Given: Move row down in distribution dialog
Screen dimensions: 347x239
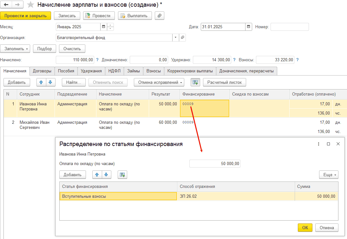Looking at the screenshot, I should coord(106,175).
